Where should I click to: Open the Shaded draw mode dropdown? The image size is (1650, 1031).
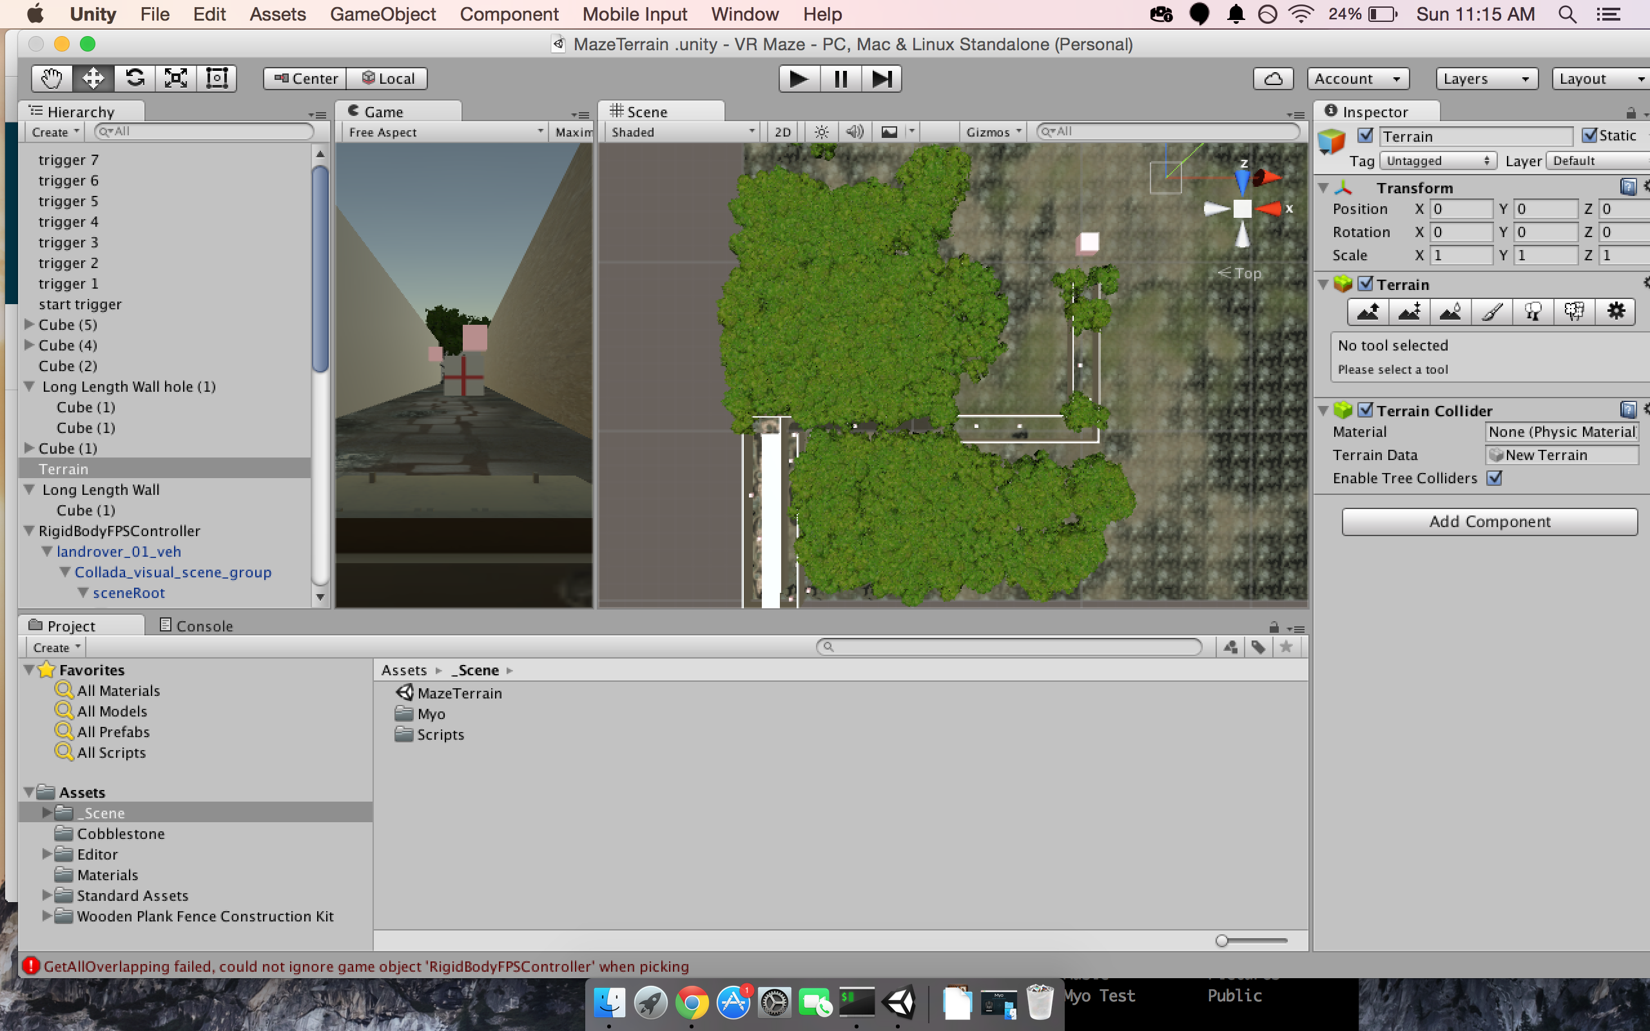(x=683, y=131)
